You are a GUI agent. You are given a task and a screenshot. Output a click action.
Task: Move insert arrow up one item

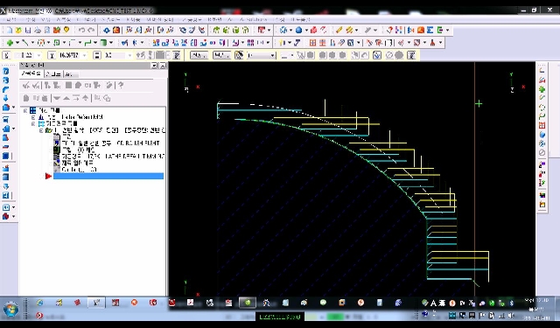66,98
